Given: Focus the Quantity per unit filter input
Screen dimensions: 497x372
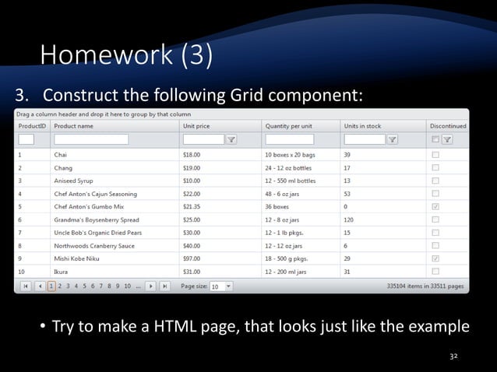Looking at the screenshot, I should (289, 139).
